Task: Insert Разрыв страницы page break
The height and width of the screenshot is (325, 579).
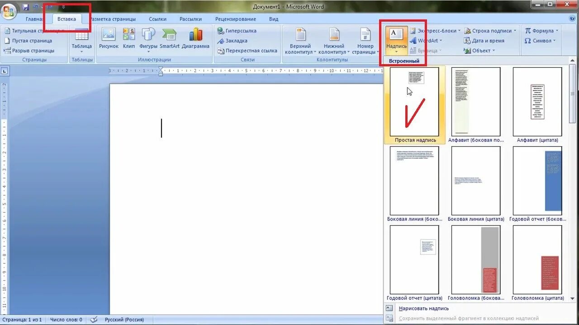Action: [x=29, y=51]
